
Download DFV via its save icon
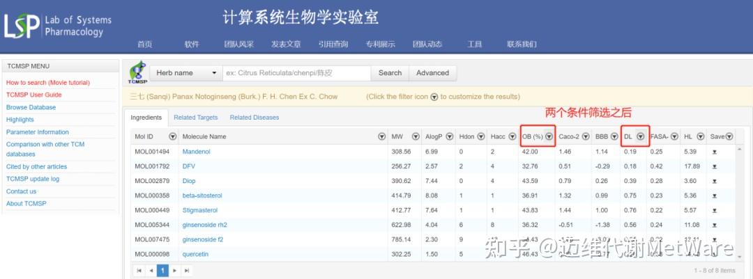pos(715,166)
